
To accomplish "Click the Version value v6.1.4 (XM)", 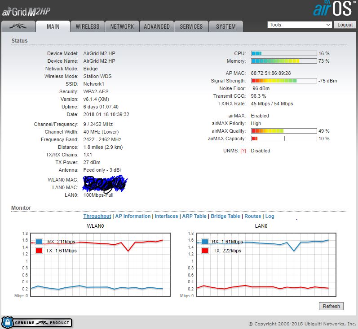I will point(96,99).
